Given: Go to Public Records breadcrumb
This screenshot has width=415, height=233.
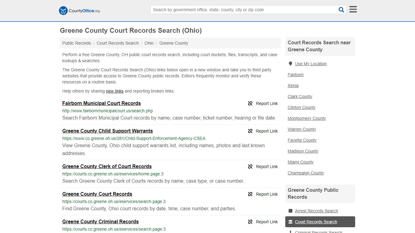Looking at the screenshot, I should pyautogui.click(x=77, y=43).
